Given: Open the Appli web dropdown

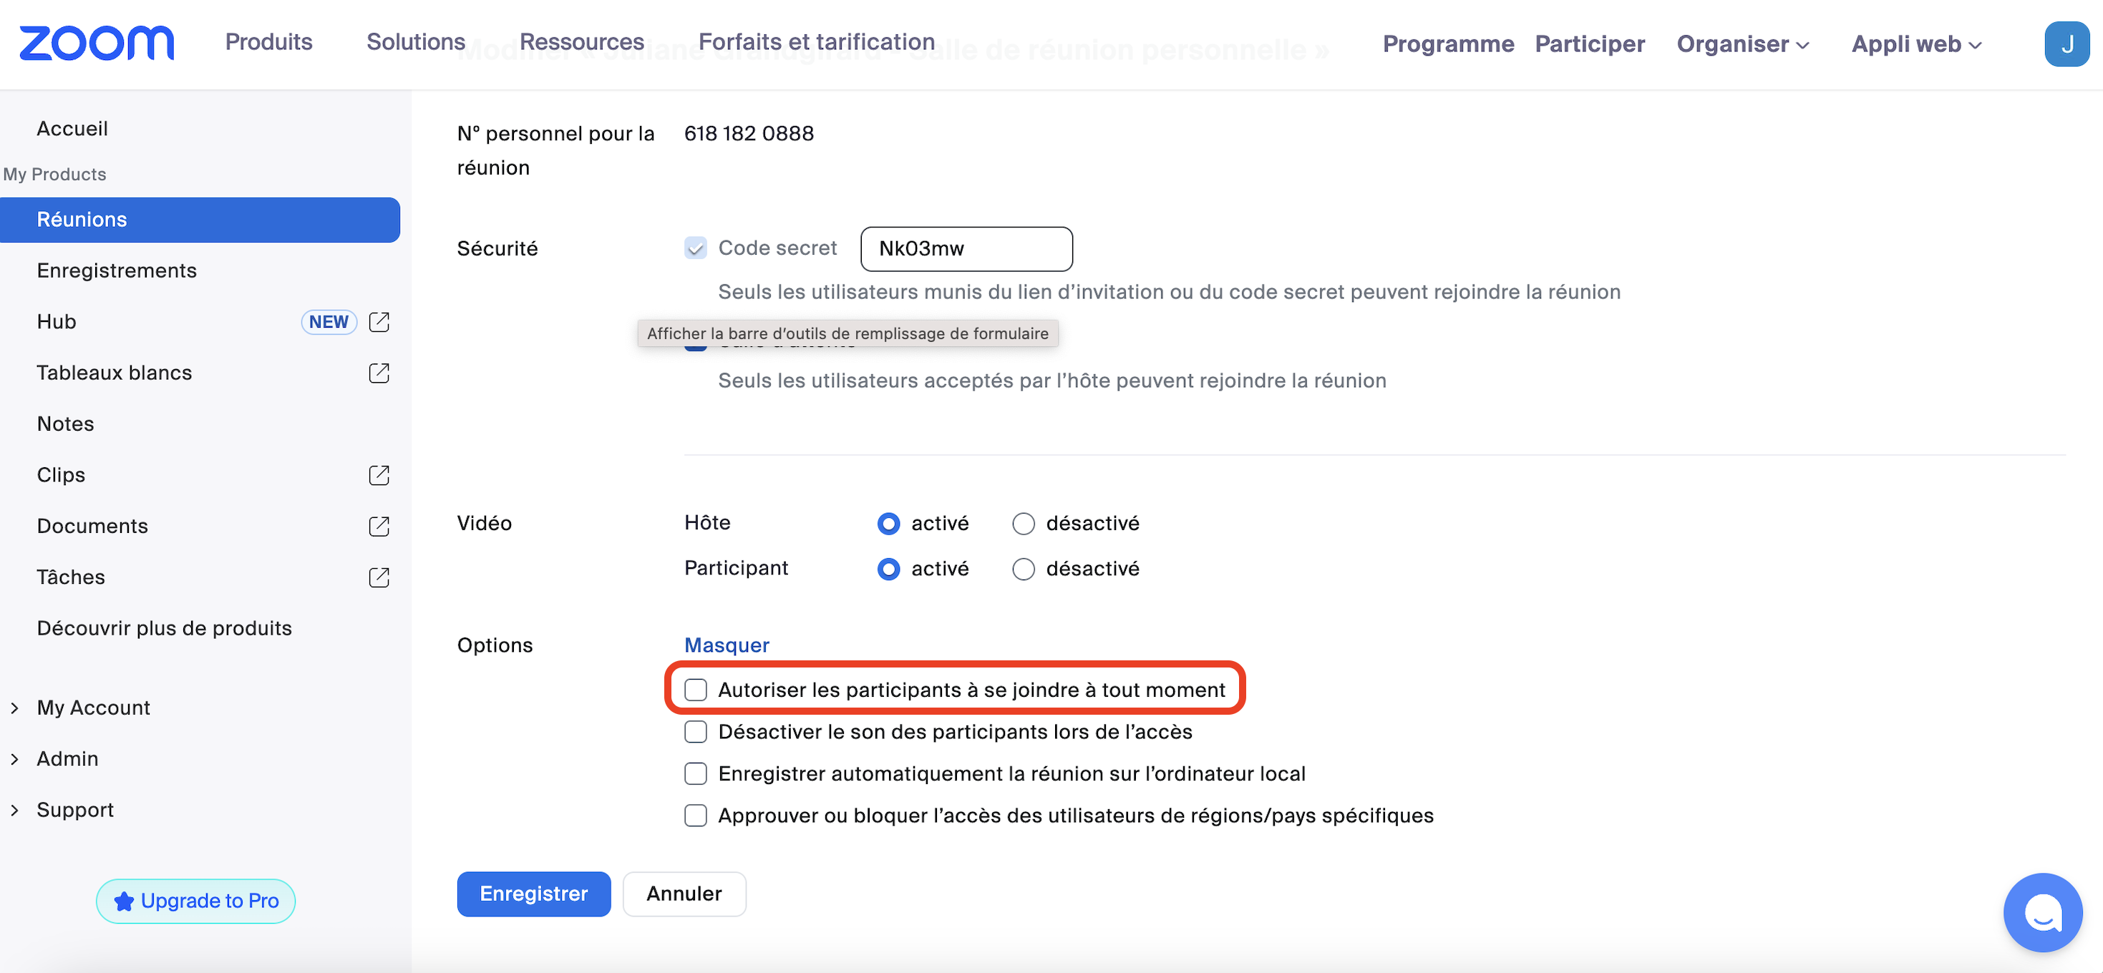Looking at the screenshot, I should pos(1915,44).
